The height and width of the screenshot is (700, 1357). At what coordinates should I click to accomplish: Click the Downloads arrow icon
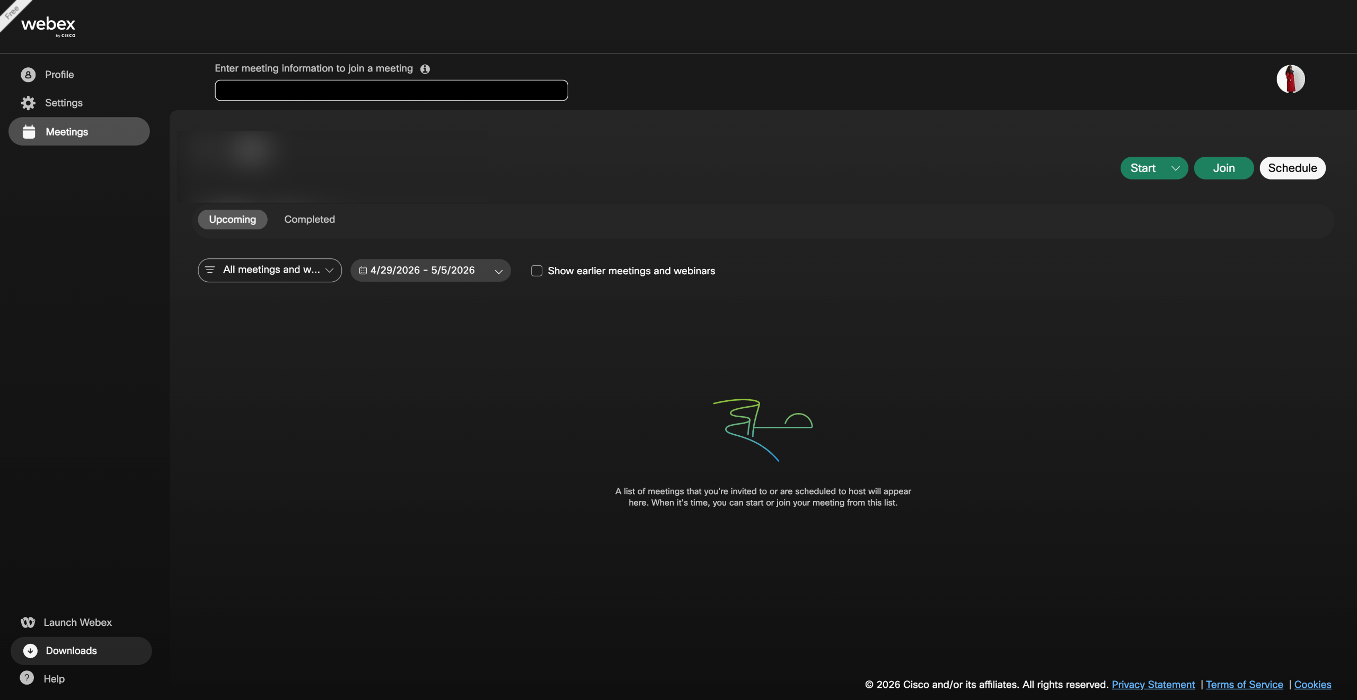pos(30,651)
